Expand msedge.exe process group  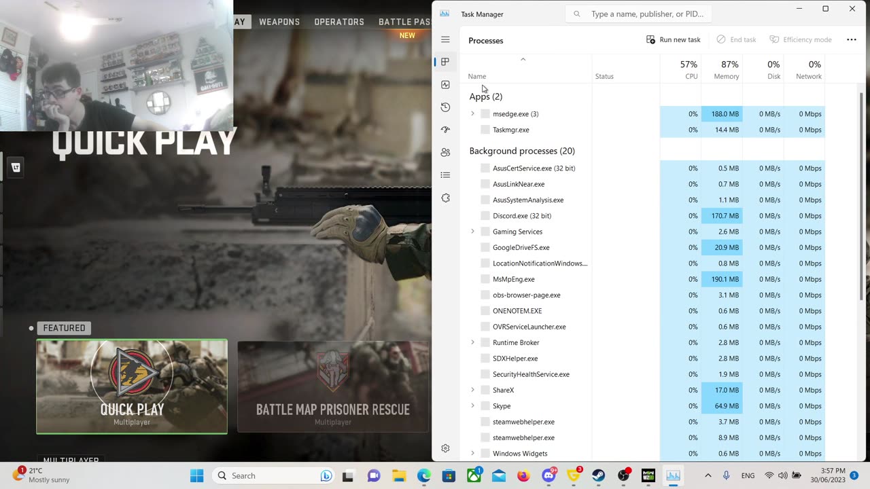472,114
